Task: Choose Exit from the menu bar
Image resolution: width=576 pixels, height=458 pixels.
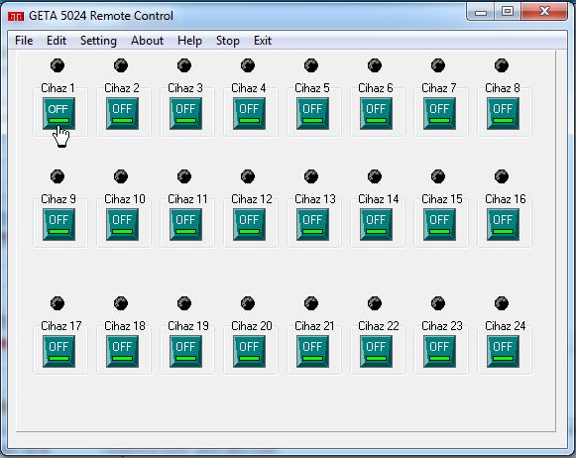Action: 263,41
